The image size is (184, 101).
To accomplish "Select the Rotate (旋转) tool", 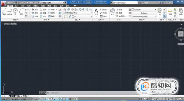I will coord(43,10).
